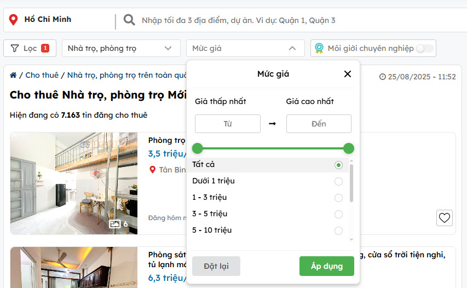This screenshot has width=467, height=288.
Task: Close the Mức giá price popup
Action: pos(347,74)
